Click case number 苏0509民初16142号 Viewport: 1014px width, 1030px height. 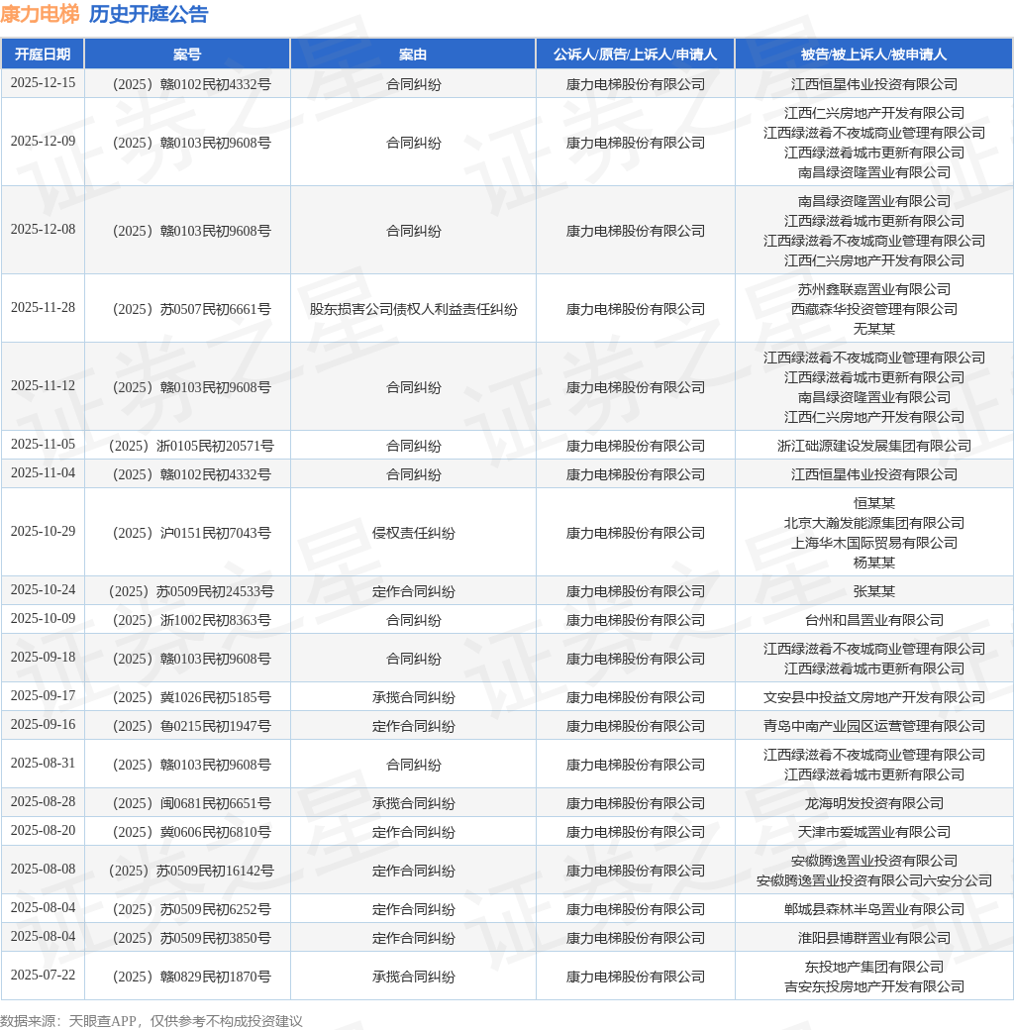coord(190,871)
